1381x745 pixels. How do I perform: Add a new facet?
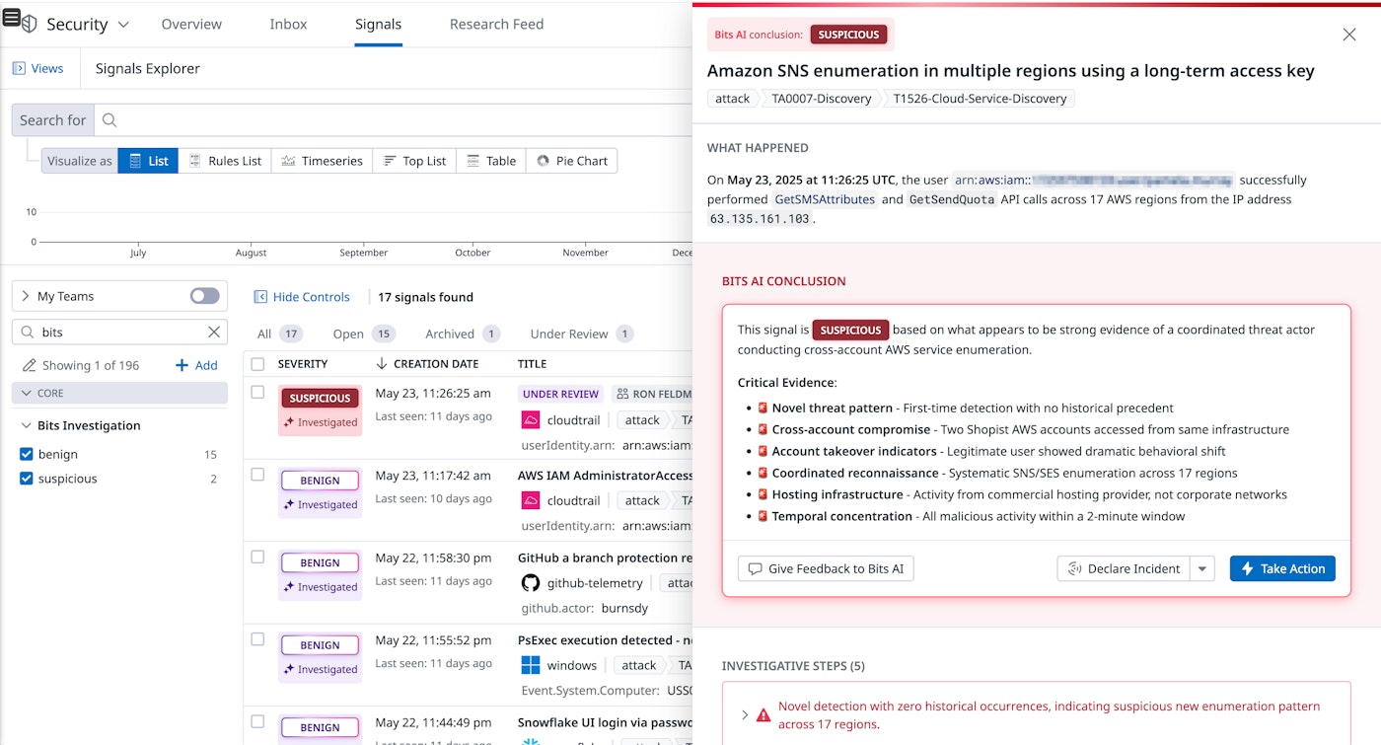[x=196, y=365]
